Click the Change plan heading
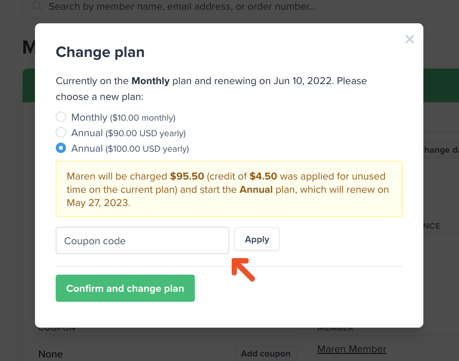 tap(100, 52)
